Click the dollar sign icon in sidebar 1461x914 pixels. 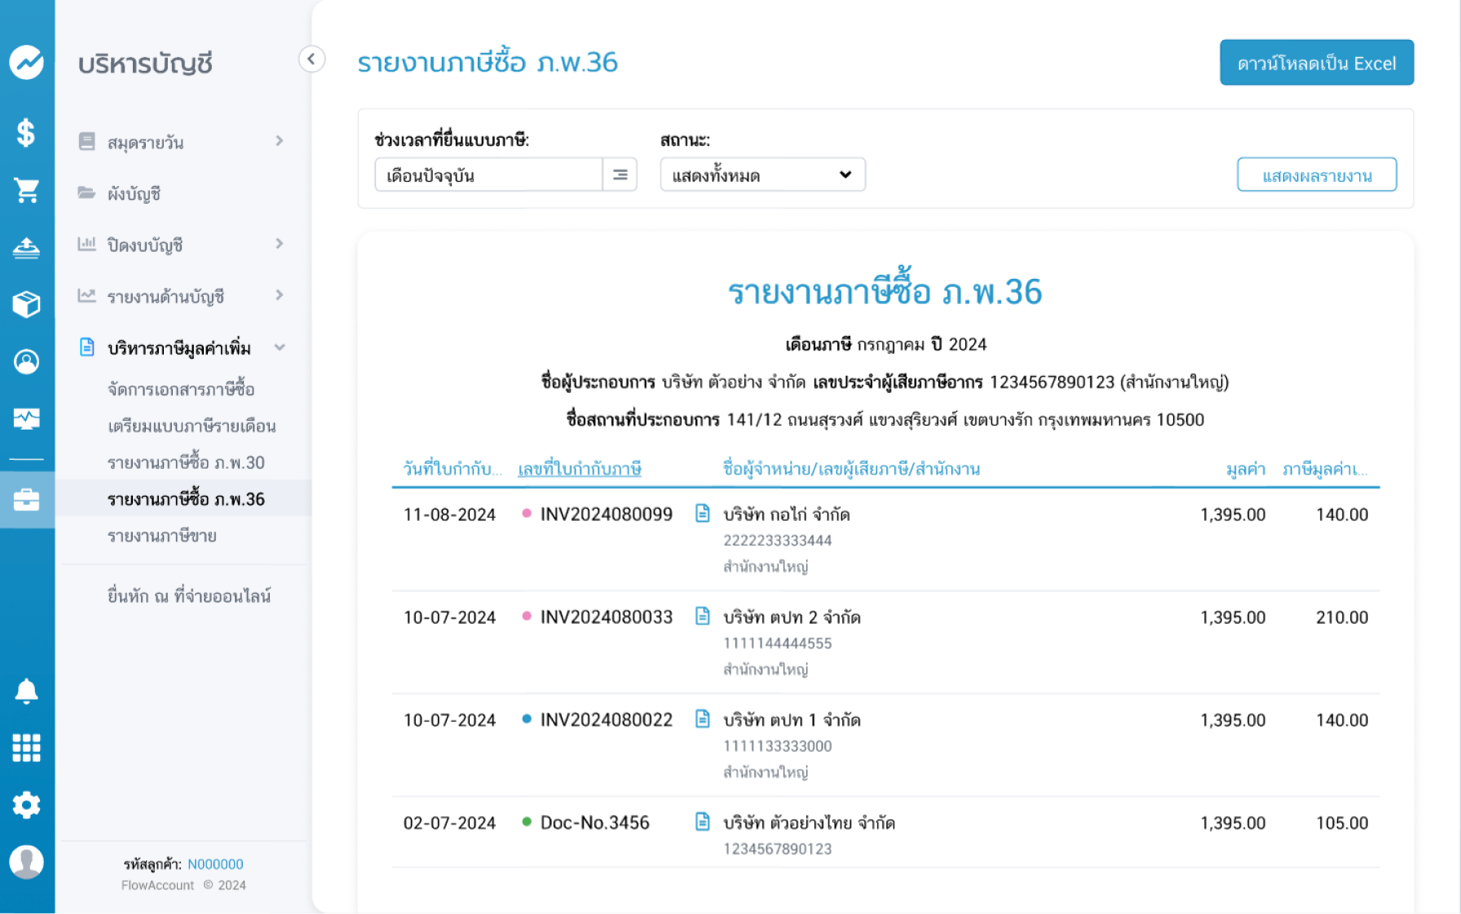(26, 132)
